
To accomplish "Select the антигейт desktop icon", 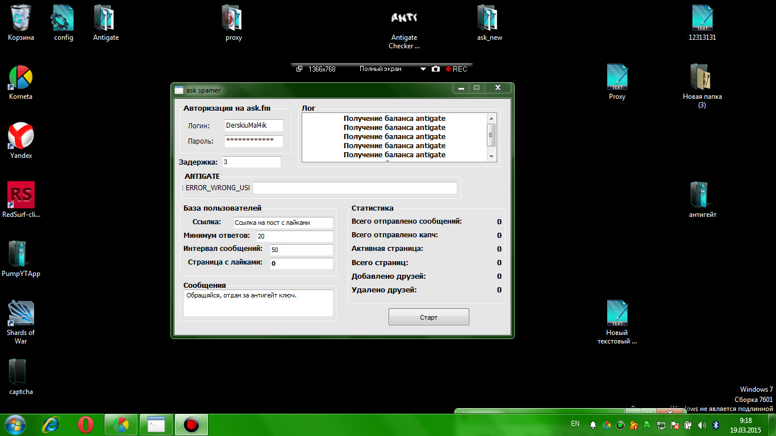I will click(x=702, y=200).
